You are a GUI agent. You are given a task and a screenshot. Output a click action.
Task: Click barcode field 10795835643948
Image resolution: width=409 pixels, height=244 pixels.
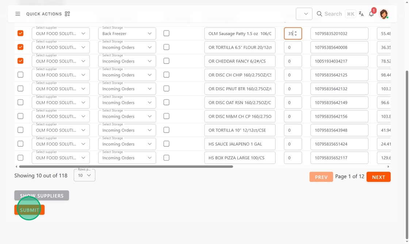(x=339, y=130)
